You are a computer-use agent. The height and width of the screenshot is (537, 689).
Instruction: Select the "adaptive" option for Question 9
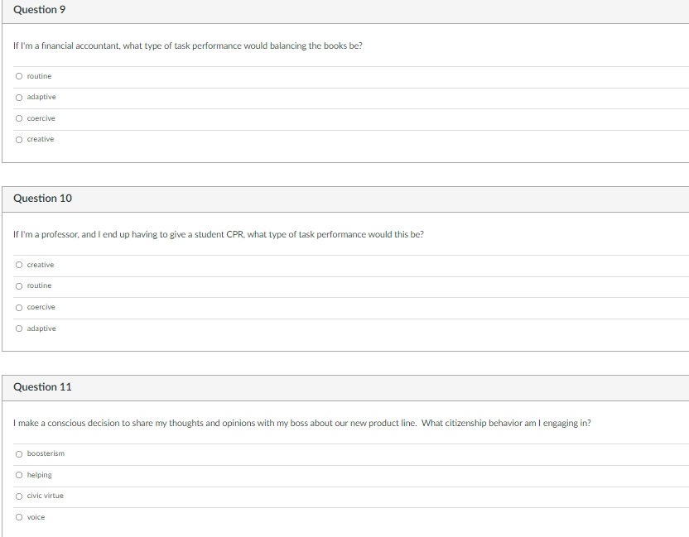tap(18, 97)
